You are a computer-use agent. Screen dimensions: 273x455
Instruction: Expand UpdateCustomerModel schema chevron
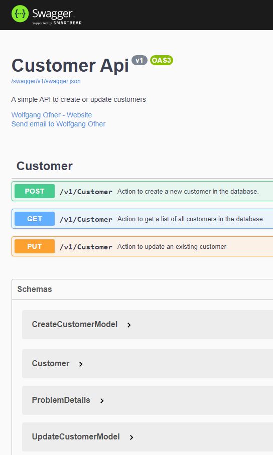click(x=131, y=437)
